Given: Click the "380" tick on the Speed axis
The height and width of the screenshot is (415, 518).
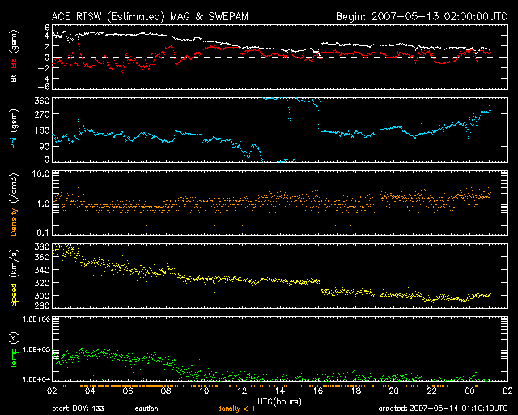Looking at the screenshot, I should (x=42, y=246).
